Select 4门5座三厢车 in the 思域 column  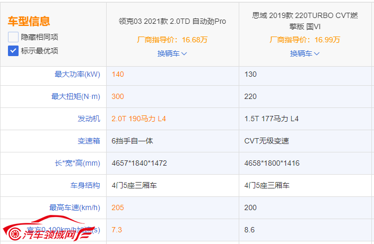click(x=267, y=185)
